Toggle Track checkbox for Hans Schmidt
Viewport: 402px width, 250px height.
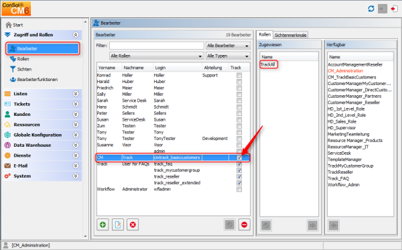(x=239, y=107)
